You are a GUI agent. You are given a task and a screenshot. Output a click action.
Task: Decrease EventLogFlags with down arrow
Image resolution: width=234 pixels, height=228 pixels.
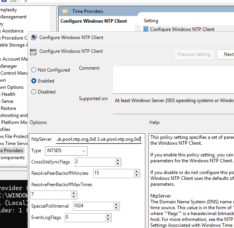coord(108,219)
